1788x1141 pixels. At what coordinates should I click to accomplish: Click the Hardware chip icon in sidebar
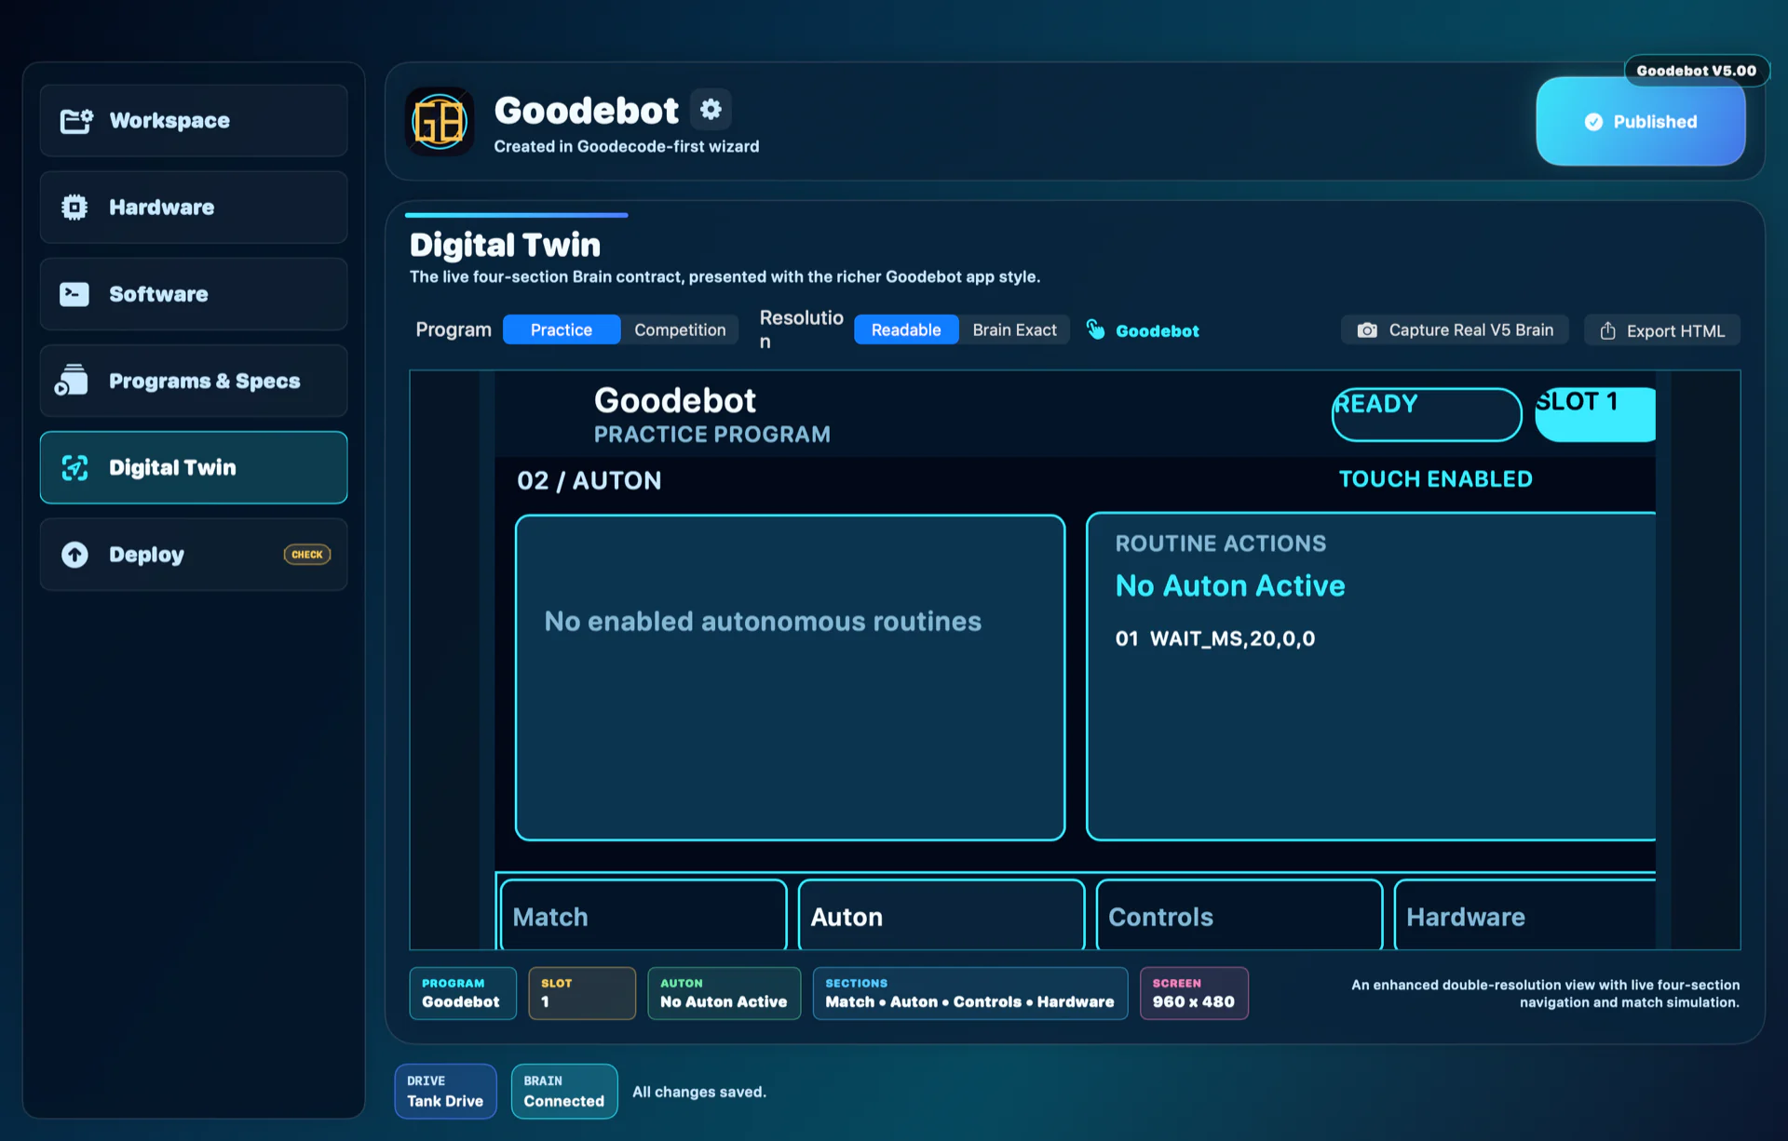(x=74, y=208)
